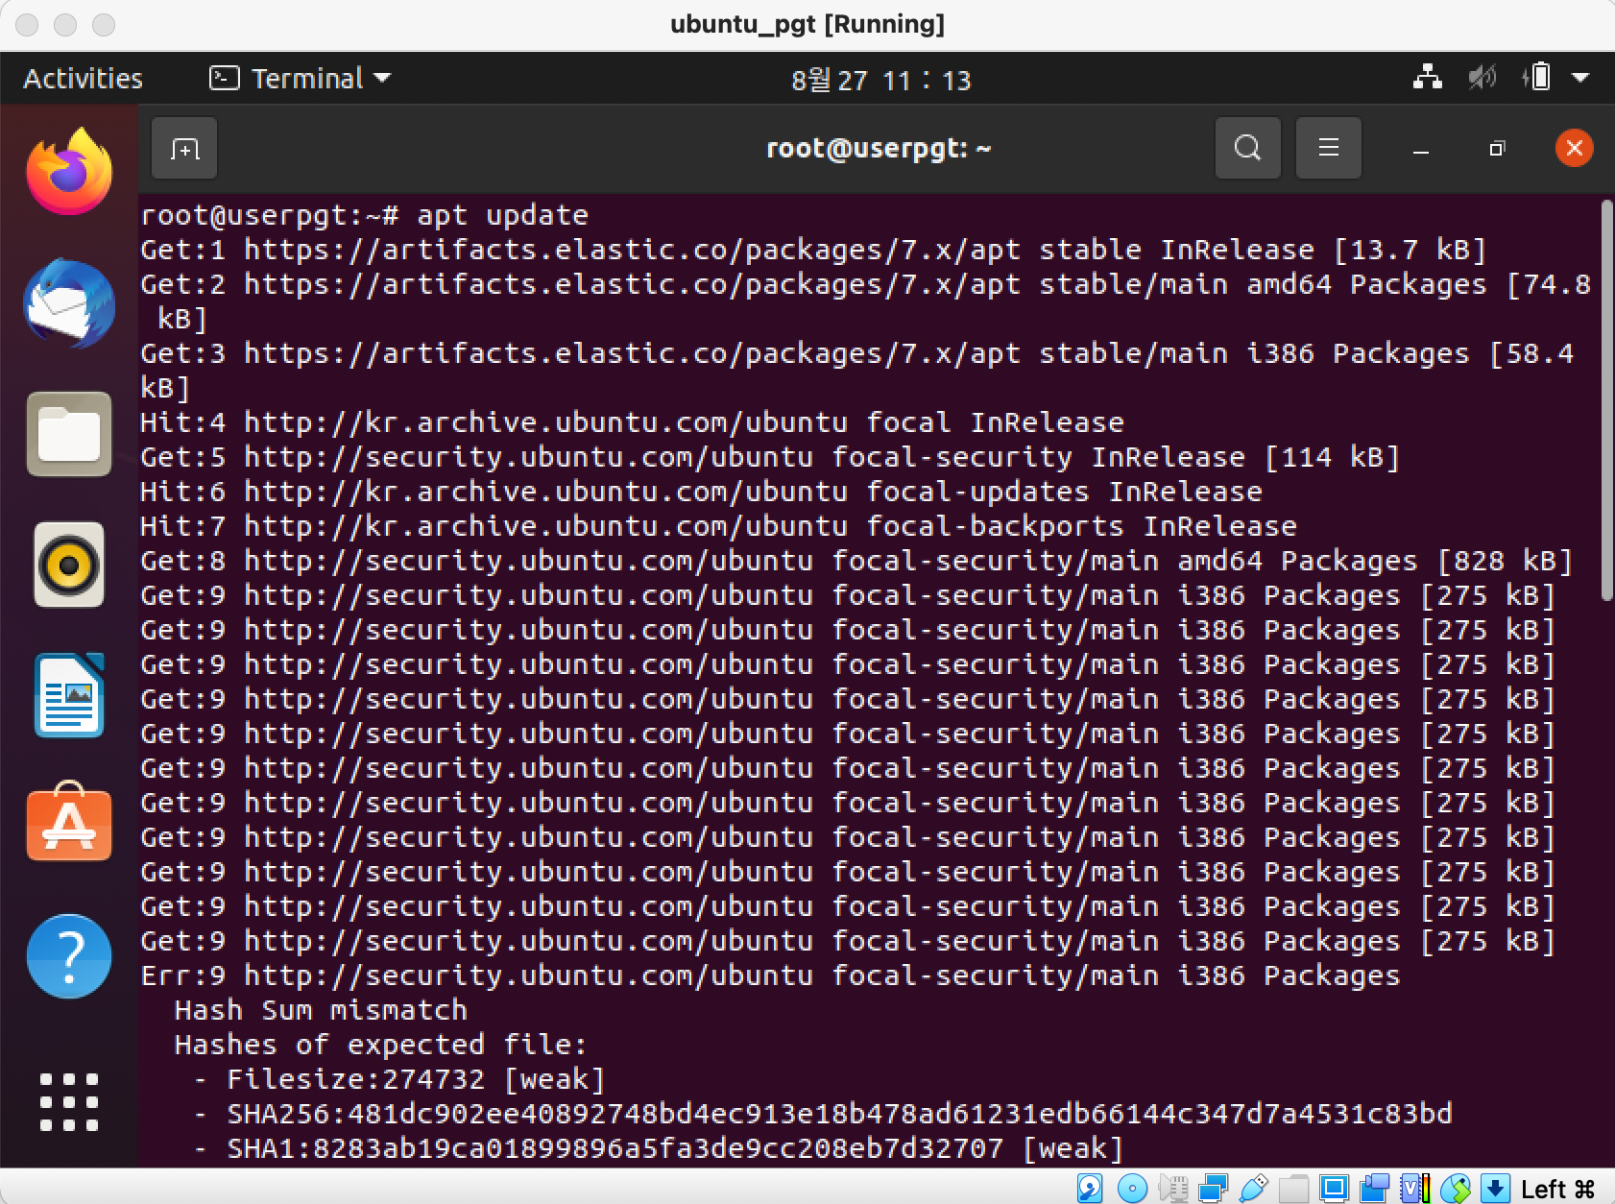1615x1204 pixels.
Task: Click the terminal vertical scrollbar
Action: click(1607, 399)
